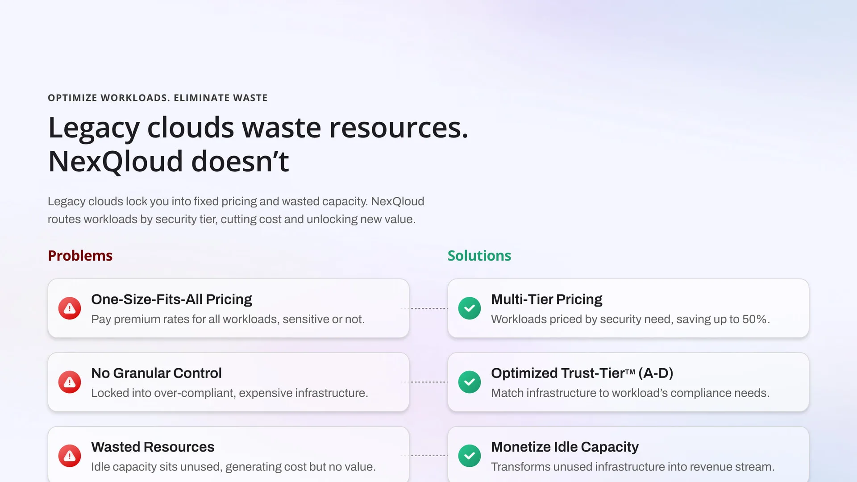Click 'Match infrastructure to workload’s compliance needs.' text
Image resolution: width=857 pixels, height=482 pixels.
tap(630, 393)
